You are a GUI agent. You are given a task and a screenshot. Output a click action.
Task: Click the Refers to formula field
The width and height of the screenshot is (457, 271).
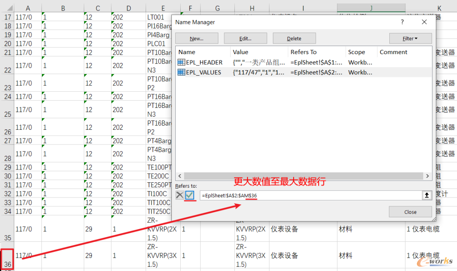pos(311,195)
